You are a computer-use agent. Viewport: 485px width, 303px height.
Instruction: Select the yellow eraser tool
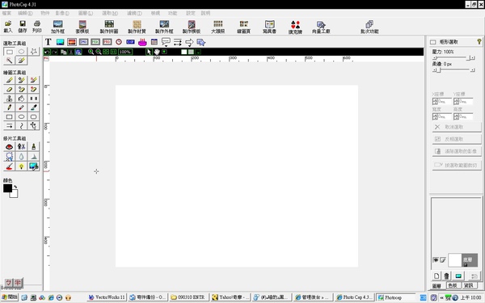pyautogui.click(x=9, y=89)
